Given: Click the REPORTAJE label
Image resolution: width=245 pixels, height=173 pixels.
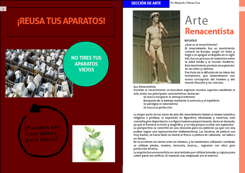Looking at the screenshot, I should tap(190, 40).
